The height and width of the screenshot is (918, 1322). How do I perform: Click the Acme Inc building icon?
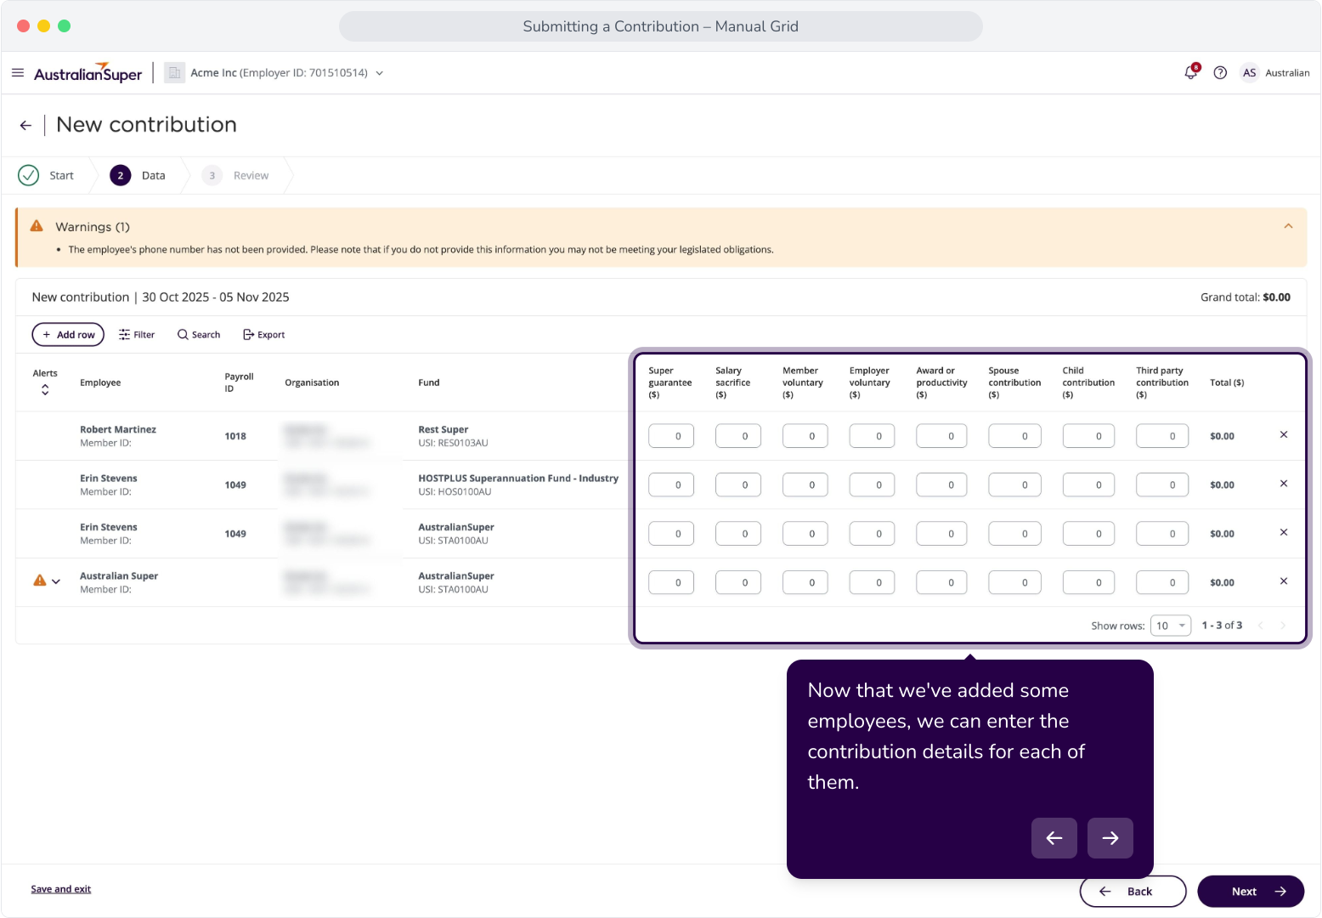point(175,73)
